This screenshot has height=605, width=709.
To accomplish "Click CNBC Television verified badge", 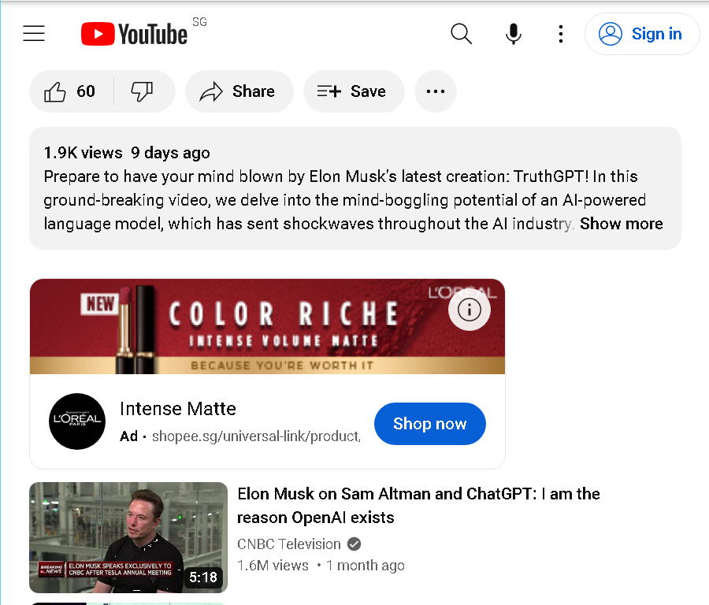I will click(x=354, y=544).
